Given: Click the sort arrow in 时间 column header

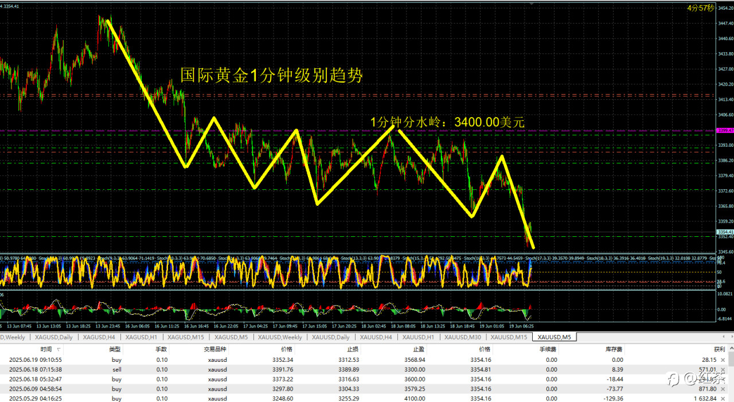Looking at the screenshot, I should 59,349.
